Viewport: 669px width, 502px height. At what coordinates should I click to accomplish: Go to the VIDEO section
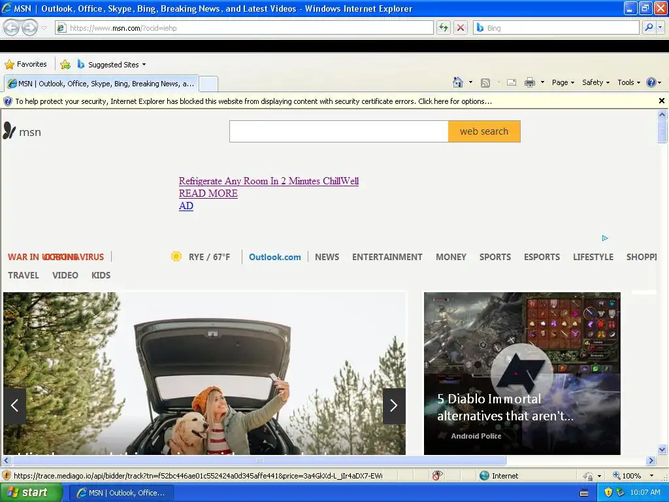[x=65, y=275]
